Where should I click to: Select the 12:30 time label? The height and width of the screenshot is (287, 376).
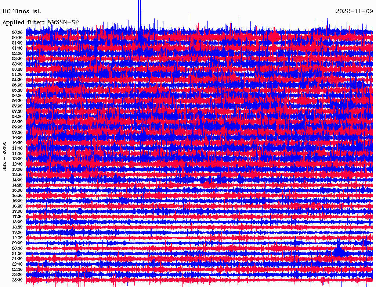pyautogui.click(x=17, y=164)
